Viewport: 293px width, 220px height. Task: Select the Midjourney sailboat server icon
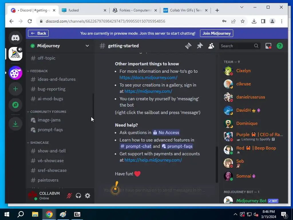coord(15,54)
